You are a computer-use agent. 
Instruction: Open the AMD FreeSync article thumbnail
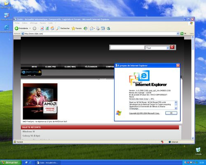[40, 101]
